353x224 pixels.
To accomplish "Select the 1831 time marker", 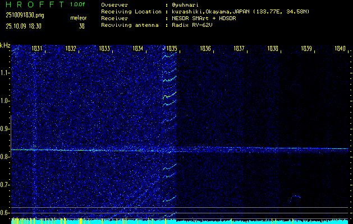I will pos(37,48).
